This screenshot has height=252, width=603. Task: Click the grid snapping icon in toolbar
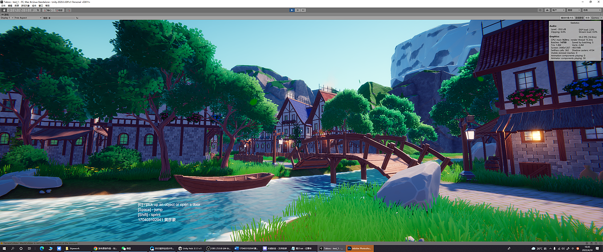tap(69, 10)
